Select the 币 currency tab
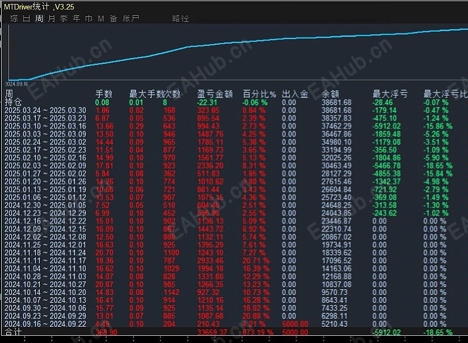468x343 pixels. tap(89, 18)
